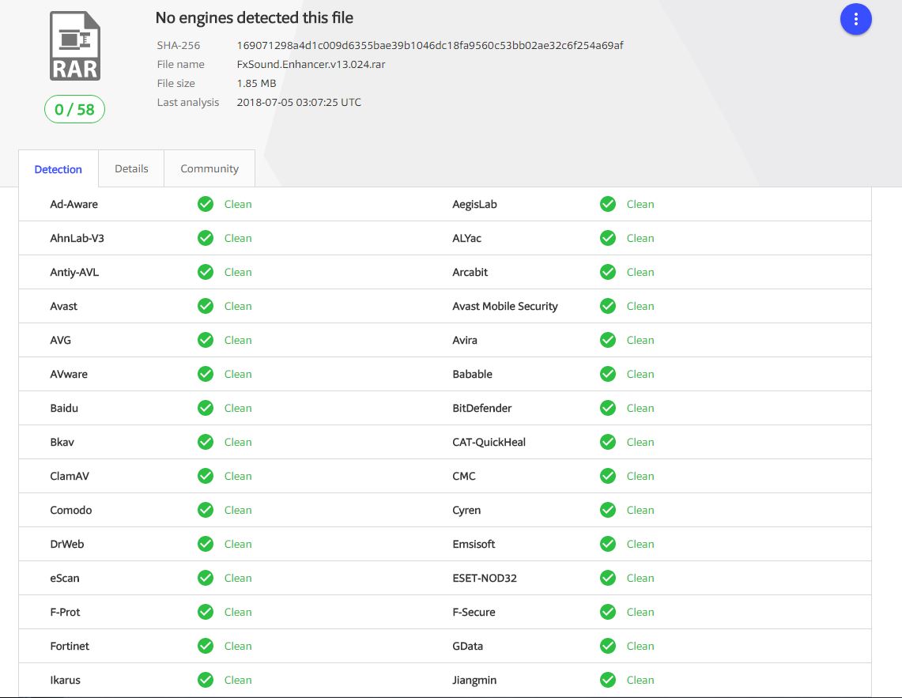Open the Details tab

131,168
